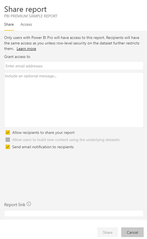Click the Share report dialog title
The height and width of the screenshot is (239, 147).
tap(25, 9)
